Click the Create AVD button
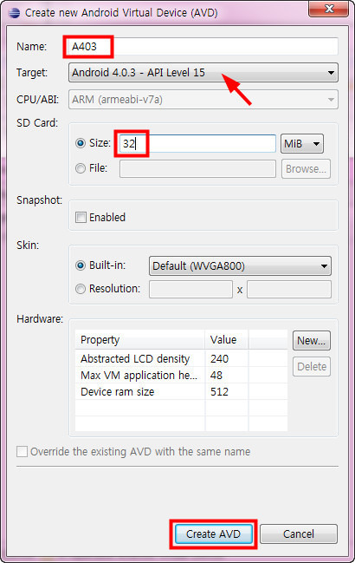The width and height of the screenshot is (355, 563). (x=214, y=534)
